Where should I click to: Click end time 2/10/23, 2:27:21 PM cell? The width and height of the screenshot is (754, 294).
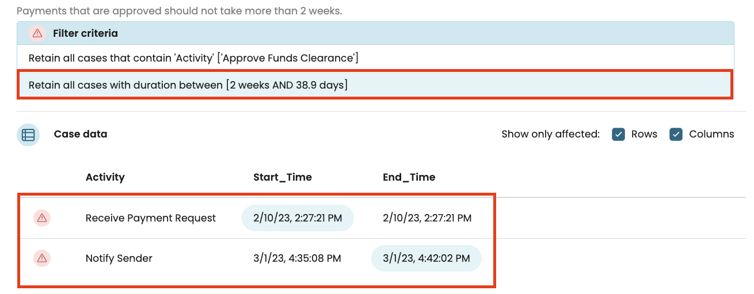(427, 218)
